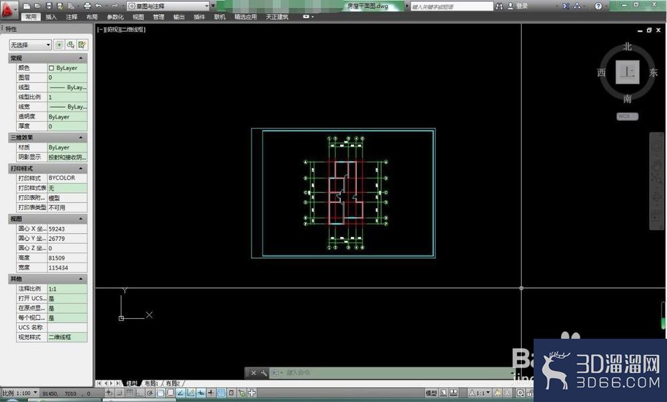Collapse the 视图 properties section
The image size is (667, 402).
(81, 219)
